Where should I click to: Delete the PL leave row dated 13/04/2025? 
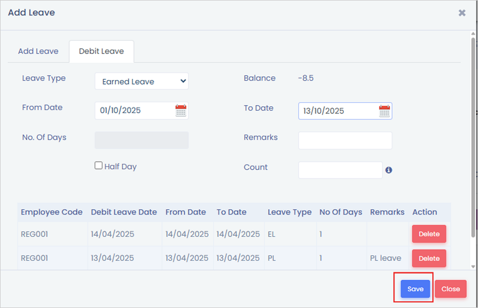pyautogui.click(x=428, y=258)
